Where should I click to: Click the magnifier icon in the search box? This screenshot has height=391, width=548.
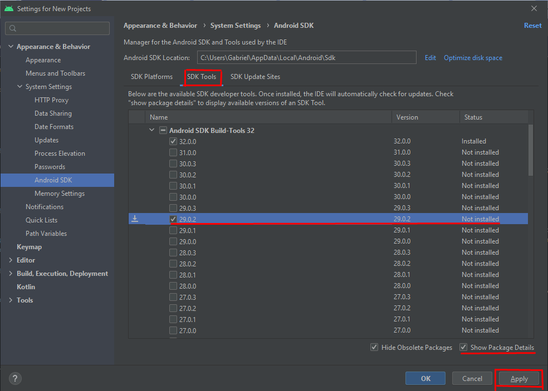(12, 28)
